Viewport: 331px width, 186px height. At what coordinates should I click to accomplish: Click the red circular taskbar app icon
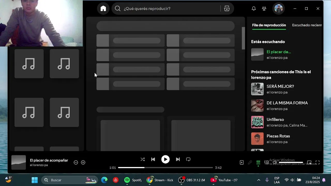(116, 180)
